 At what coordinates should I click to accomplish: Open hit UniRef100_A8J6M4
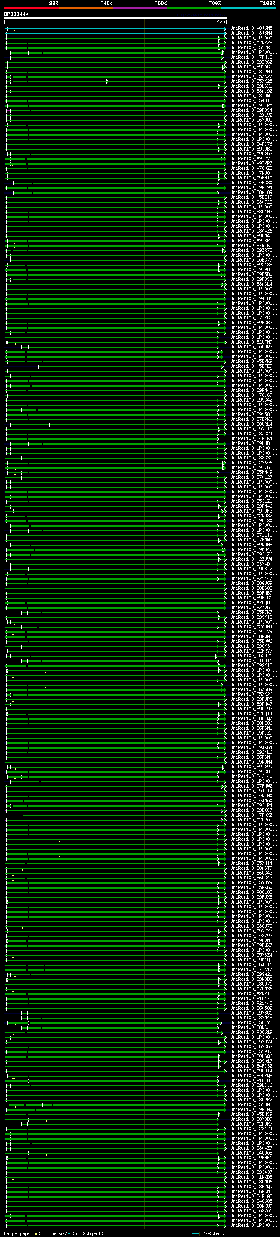point(251,33)
